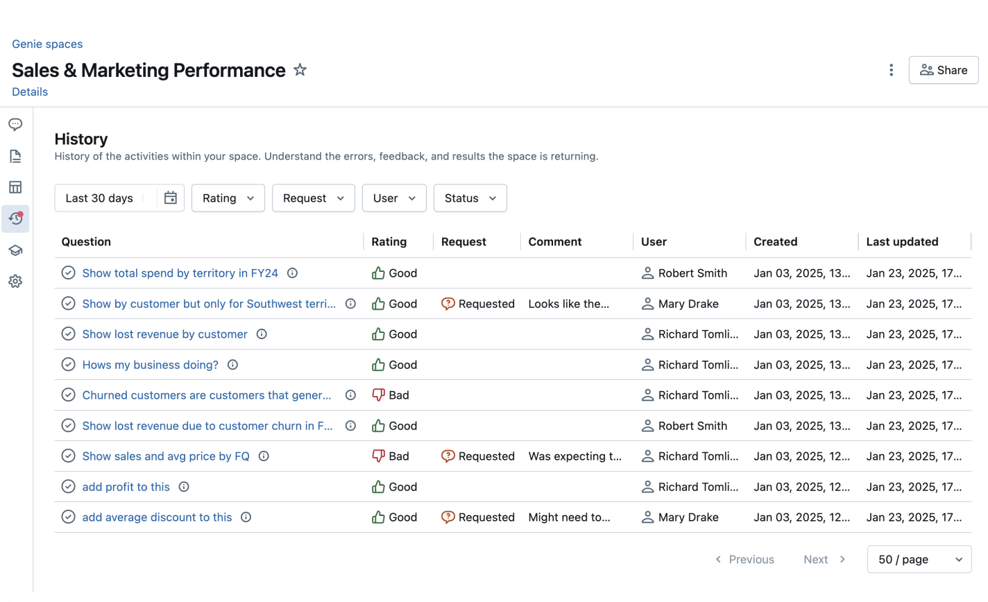Viewport: 988px width, 602px height.
Task: Open the settings gear icon in sidebar
Action: 15,282
